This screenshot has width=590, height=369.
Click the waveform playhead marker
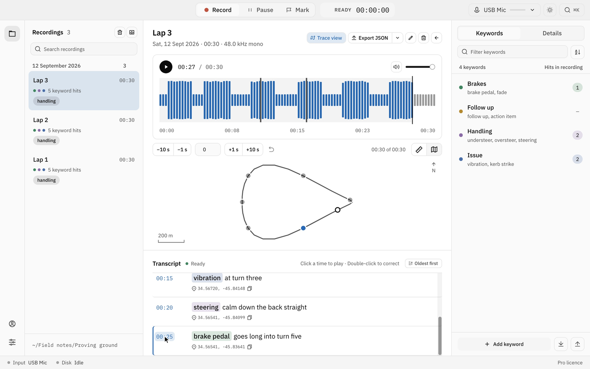412,100
